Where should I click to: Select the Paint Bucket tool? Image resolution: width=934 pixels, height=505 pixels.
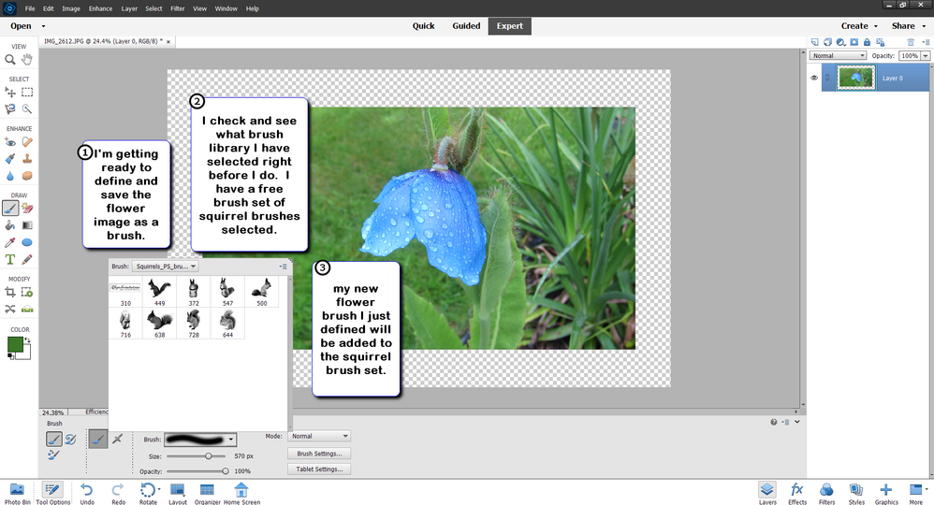tap(10, 225)
